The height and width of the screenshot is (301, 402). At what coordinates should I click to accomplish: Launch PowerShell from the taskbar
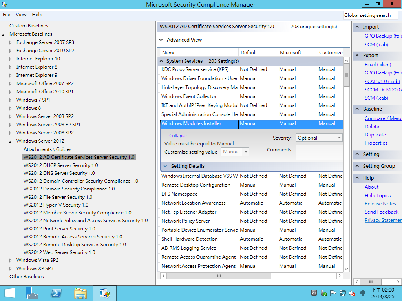(56, 293)
